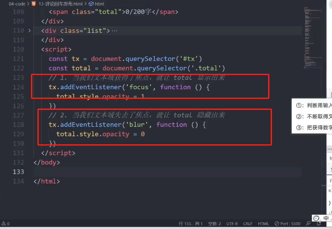Open the notifications bell icon
The image size is (332, 229).
point(319,224)
